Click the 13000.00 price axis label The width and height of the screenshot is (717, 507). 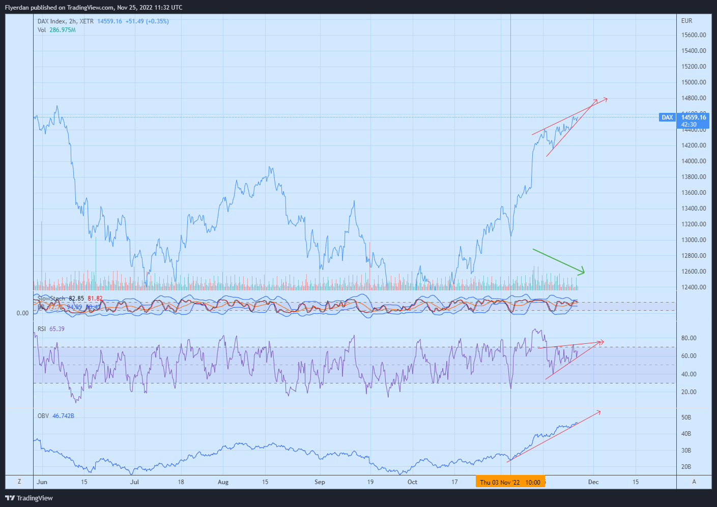point(694,240)
